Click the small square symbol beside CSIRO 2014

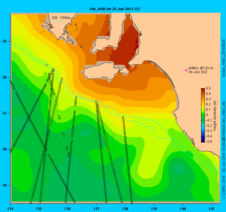tap(223, 197)
